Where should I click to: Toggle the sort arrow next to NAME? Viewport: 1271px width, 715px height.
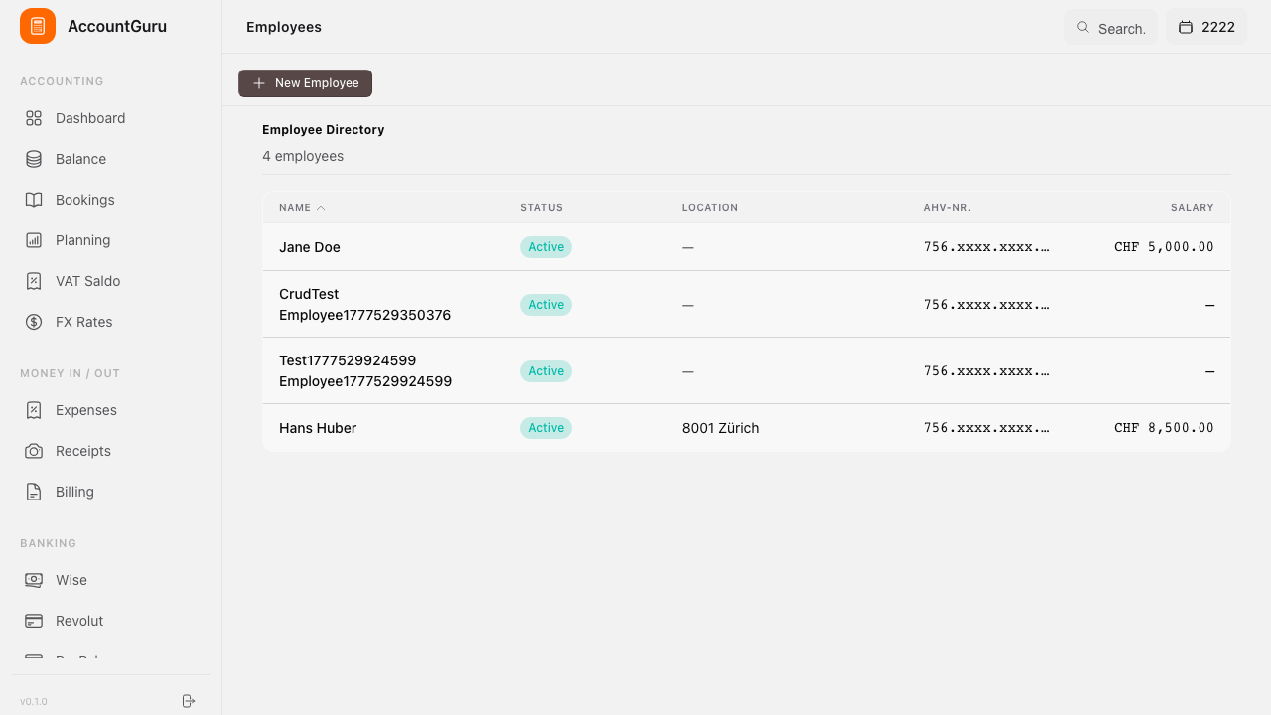[321, 208]
